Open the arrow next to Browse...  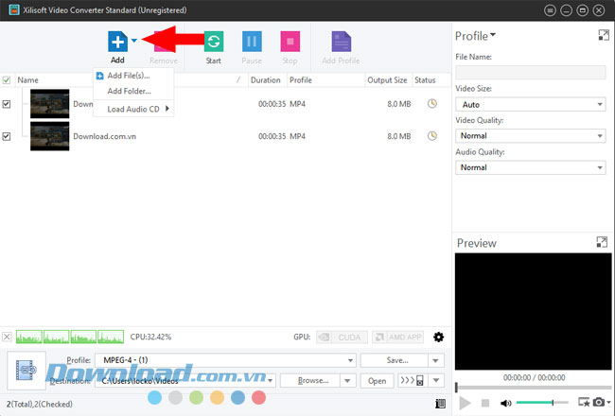pyautogui.click(x=347, y=380)
